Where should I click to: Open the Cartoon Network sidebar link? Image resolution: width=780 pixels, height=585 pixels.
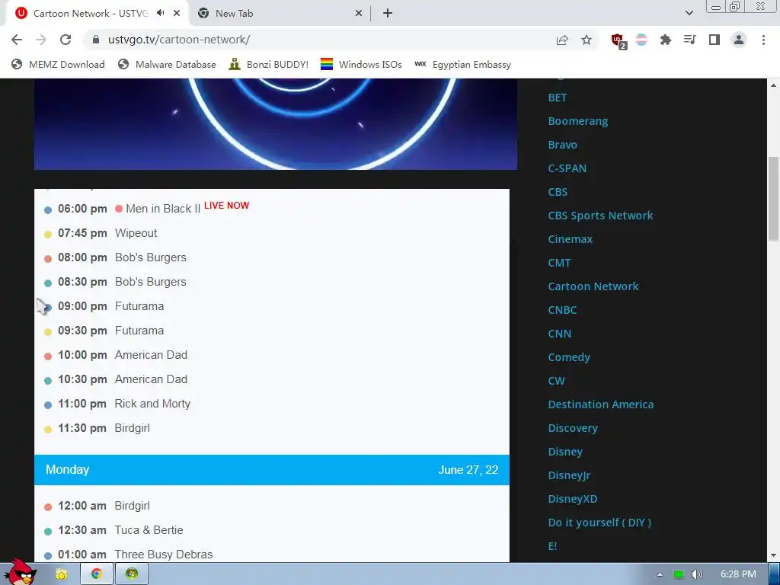coord(593,286)
